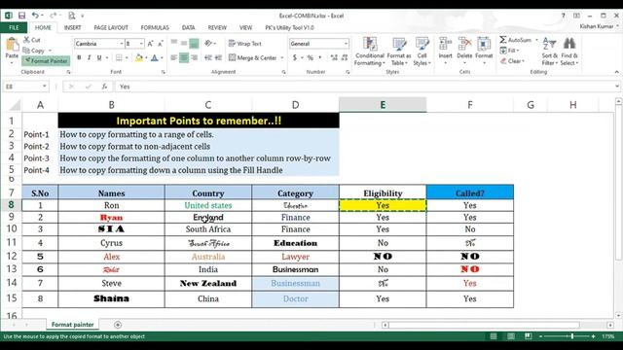Open the Cambria font name dropdown

121,44
